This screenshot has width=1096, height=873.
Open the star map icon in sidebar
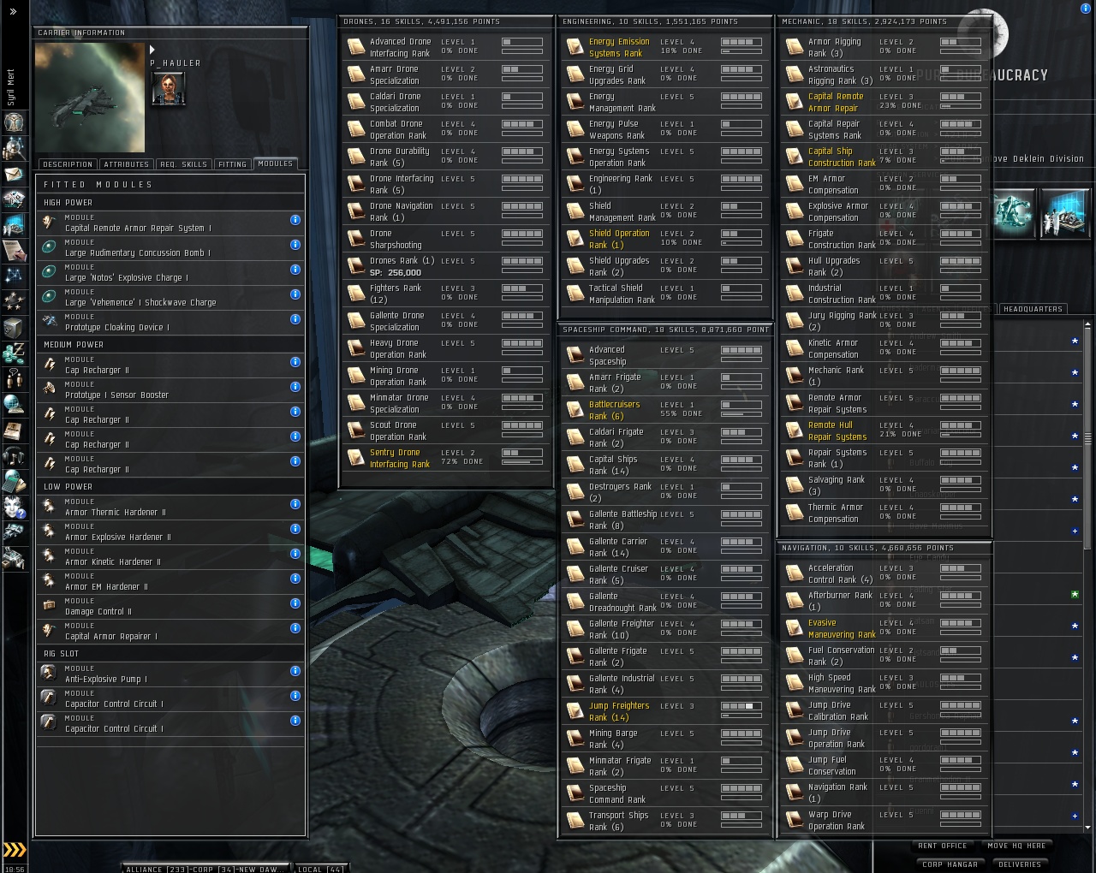tap(14, 276)
